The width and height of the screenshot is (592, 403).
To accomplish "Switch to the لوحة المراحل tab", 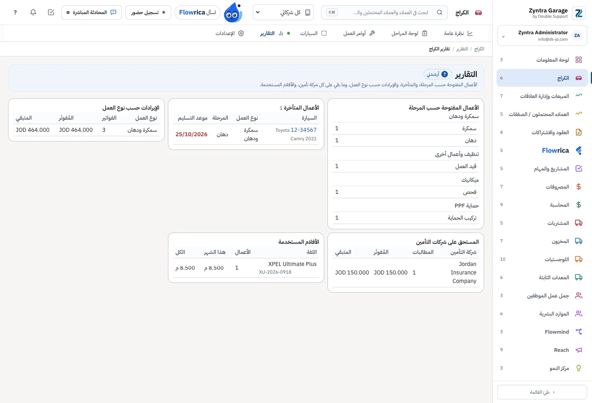I will click(x=409, y=33).
